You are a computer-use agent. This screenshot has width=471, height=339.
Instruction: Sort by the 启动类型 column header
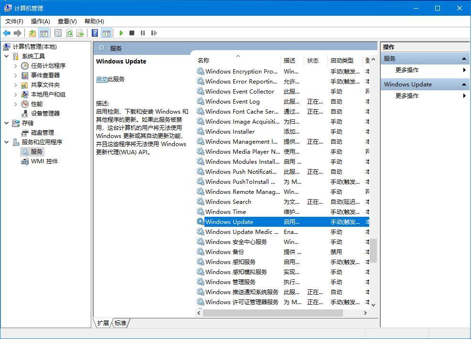(345, 60)
